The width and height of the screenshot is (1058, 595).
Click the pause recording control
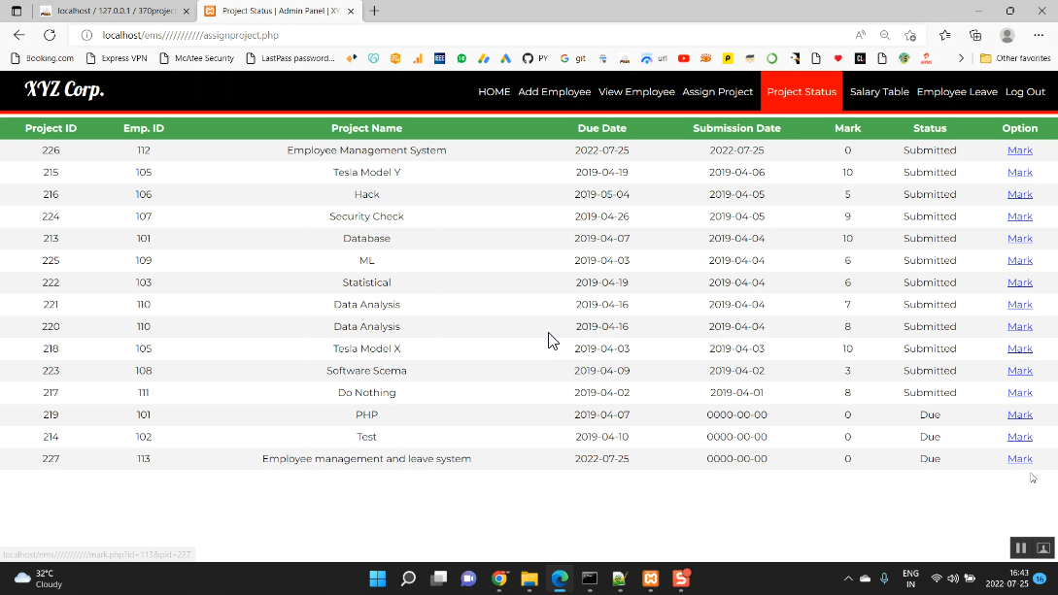(x=1021, y=547)
